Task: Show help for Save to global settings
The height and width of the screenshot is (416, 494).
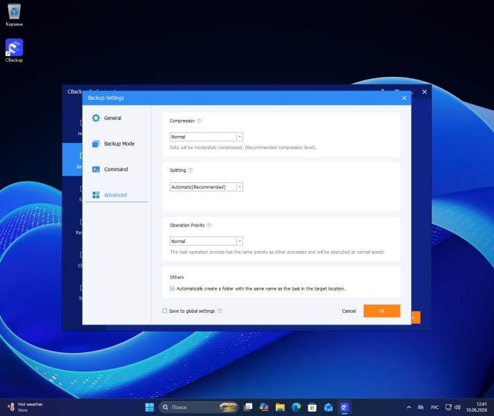Action: tap(220, 311)
